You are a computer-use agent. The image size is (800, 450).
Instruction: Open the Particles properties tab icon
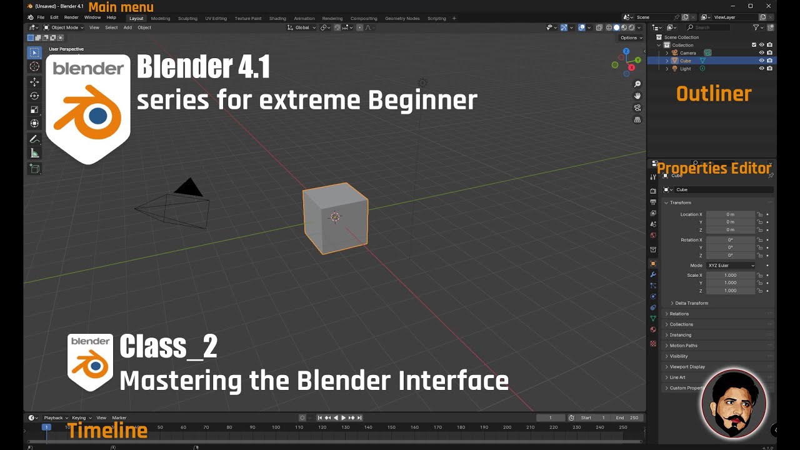coord(653,286)
